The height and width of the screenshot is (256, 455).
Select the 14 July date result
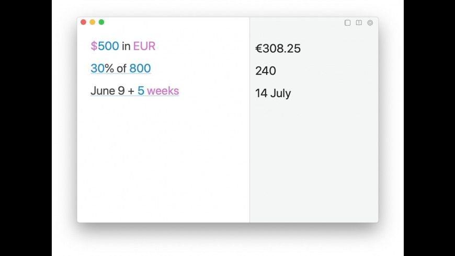pyautogui.click(x=273, y=94)
